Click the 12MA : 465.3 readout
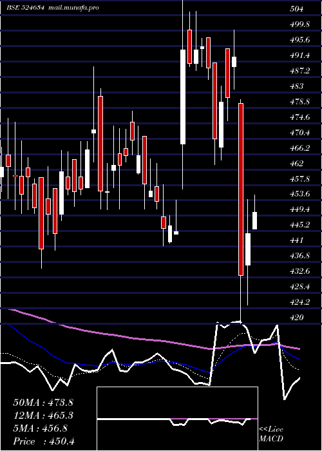 tap(43, 416)
